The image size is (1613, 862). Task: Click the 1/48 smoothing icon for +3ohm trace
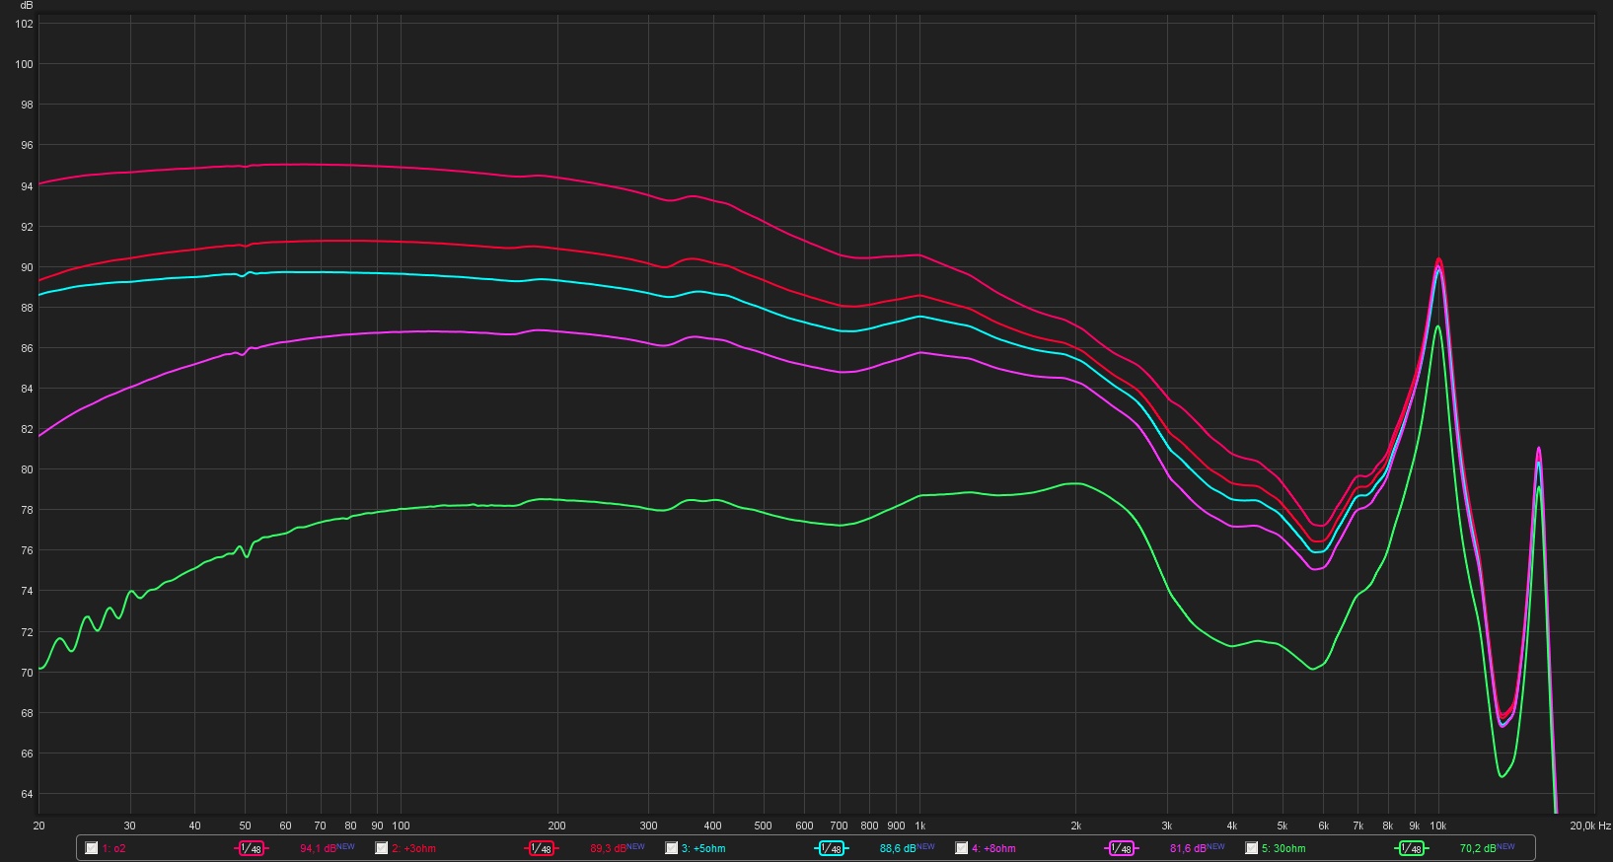(541, 848)
